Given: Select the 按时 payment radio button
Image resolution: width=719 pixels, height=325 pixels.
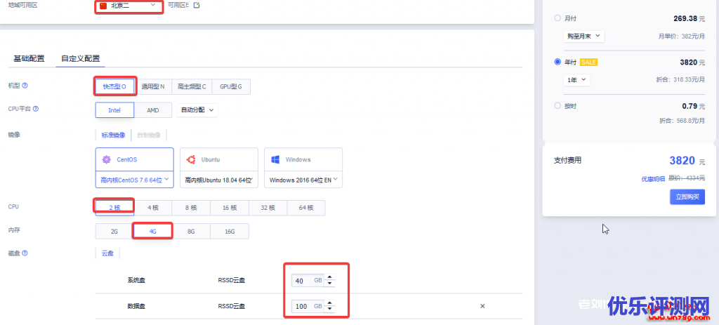Looking at the screenshot, I should [x=558, y=106].
